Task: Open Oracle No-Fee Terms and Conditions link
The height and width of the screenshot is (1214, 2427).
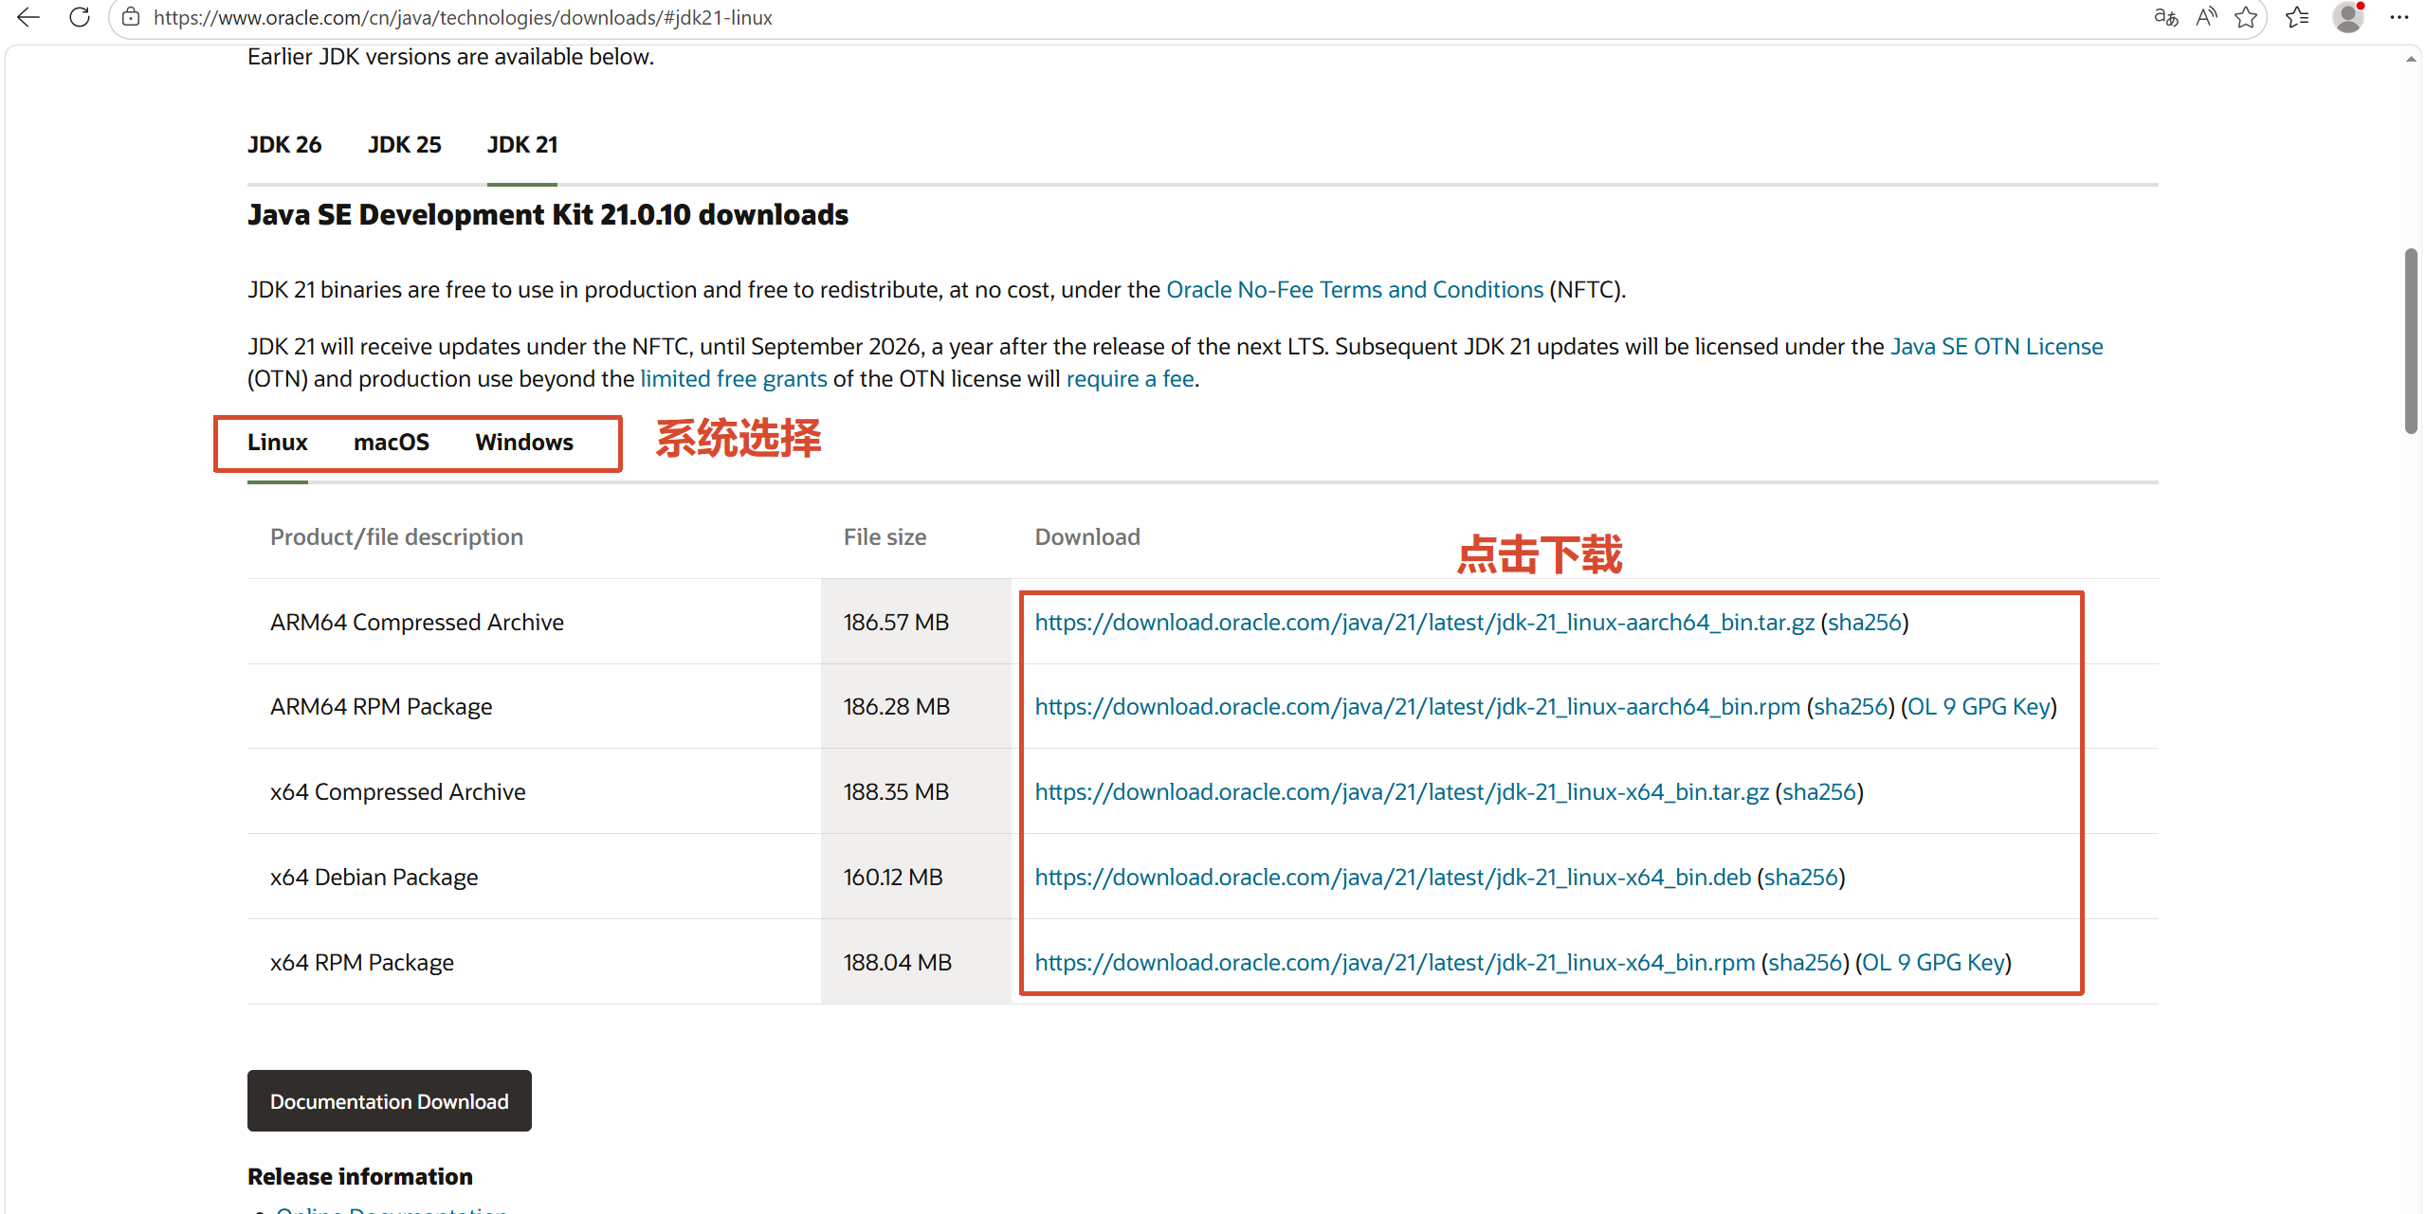Action: click(1354, 290)
